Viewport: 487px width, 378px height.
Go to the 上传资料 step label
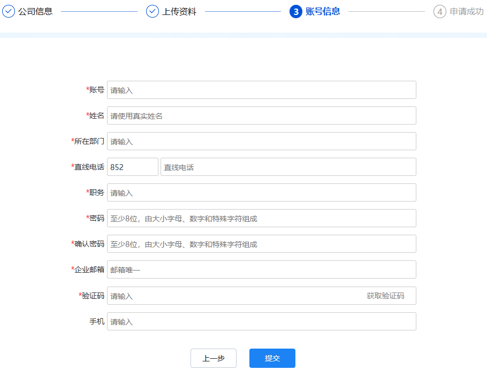coord(179,11)
